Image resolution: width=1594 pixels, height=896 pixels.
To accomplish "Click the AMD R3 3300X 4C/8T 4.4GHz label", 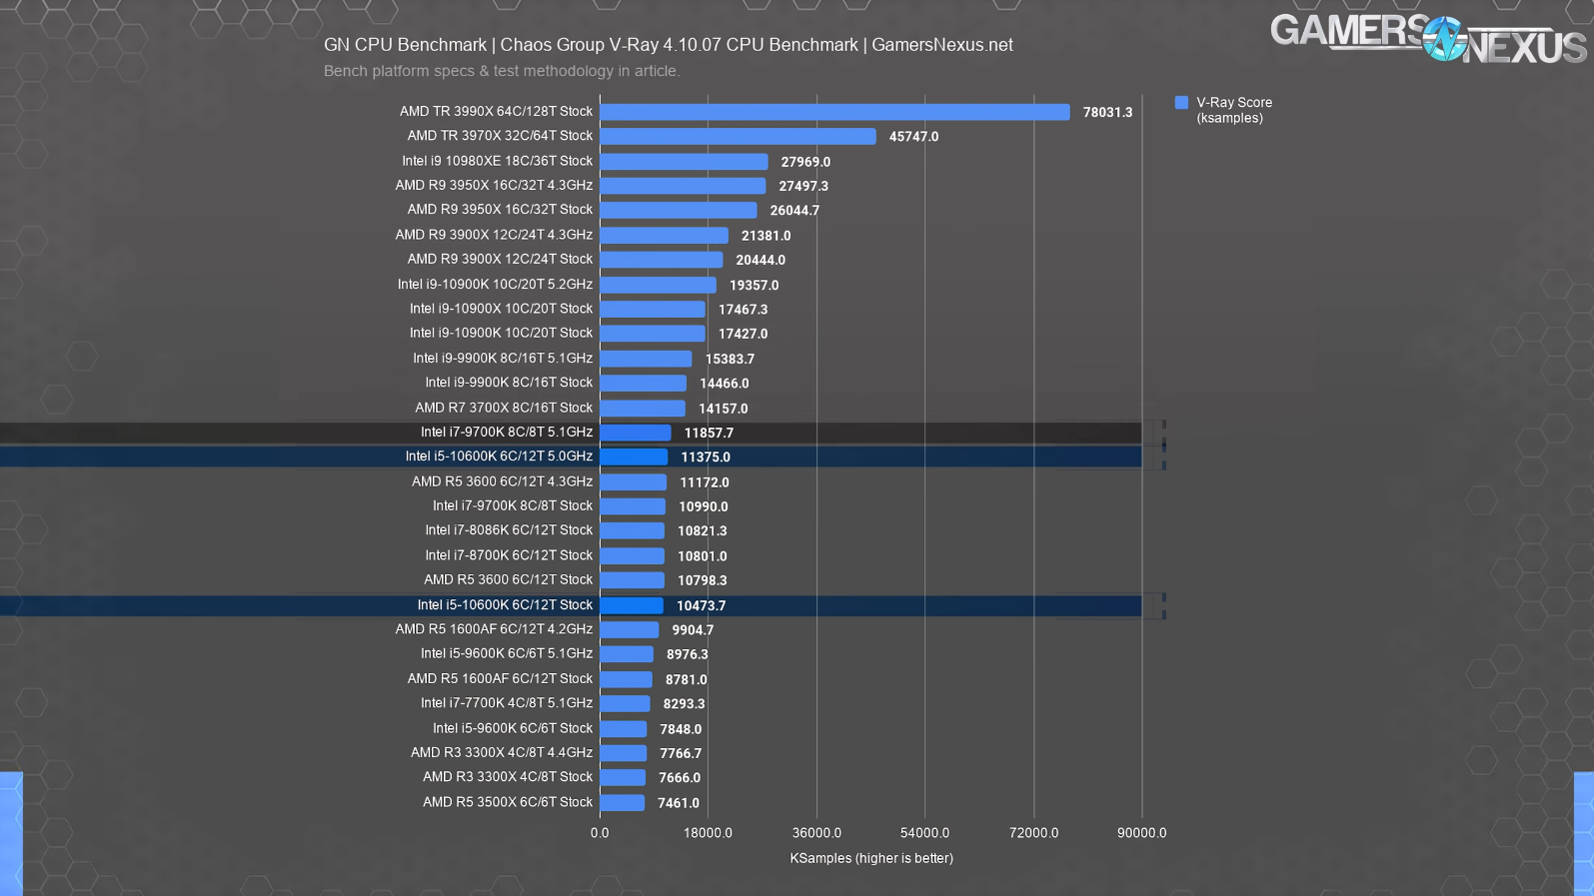I will point(502,752).
